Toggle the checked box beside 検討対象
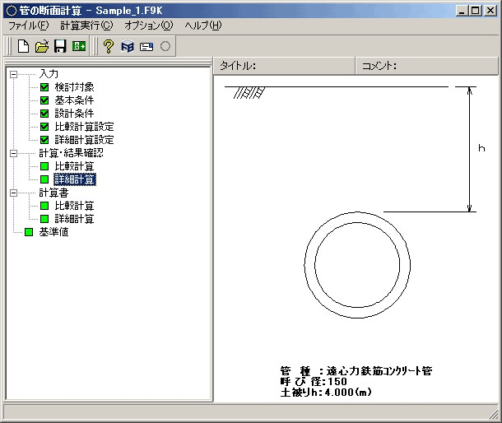 tap(44, 87)
